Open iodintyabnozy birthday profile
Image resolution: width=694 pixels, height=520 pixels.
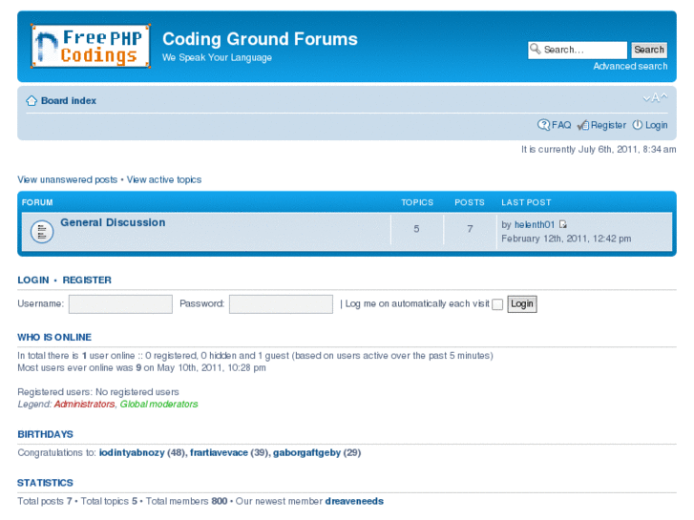(132, 452)
